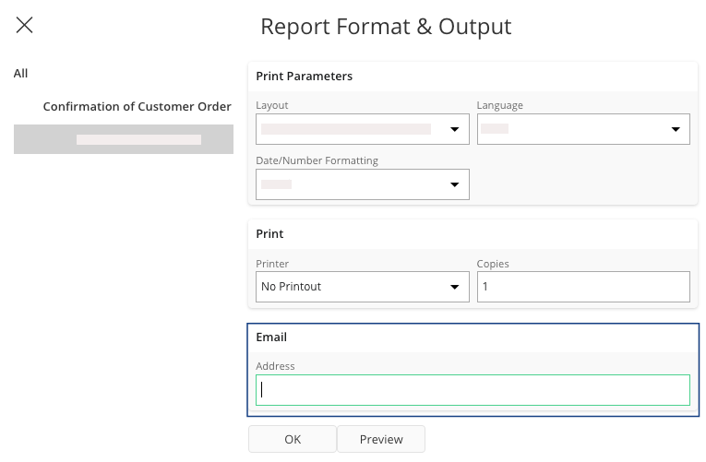
Task: Click inside the Layout combo box text
Action: coord(346,129)
